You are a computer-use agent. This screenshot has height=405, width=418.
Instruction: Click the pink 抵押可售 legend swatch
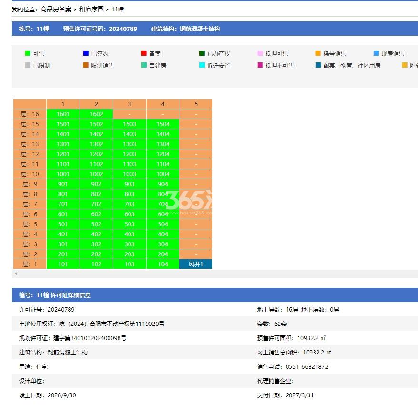click(x=260, y=53)
